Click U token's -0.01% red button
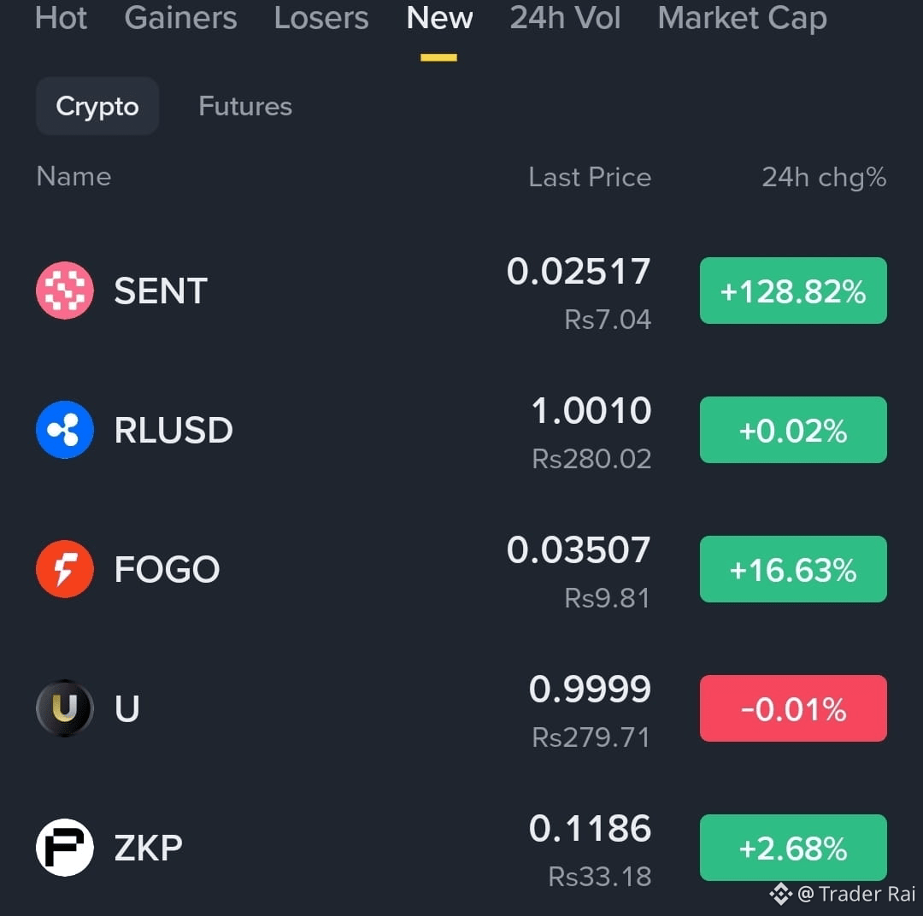The height and width of the screenshot is (916, 923). pyautogui.click(x=793, y=708)
